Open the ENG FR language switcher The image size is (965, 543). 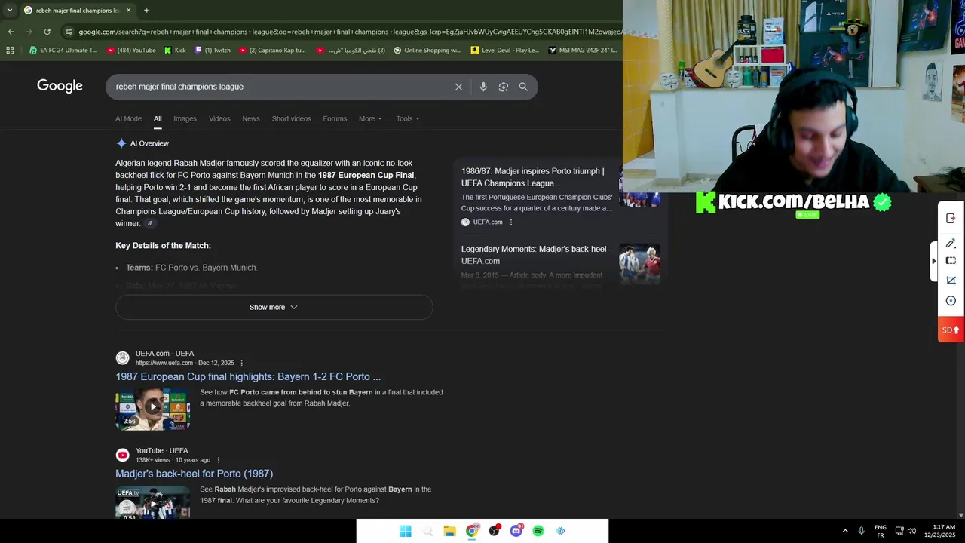coord(880,531)
